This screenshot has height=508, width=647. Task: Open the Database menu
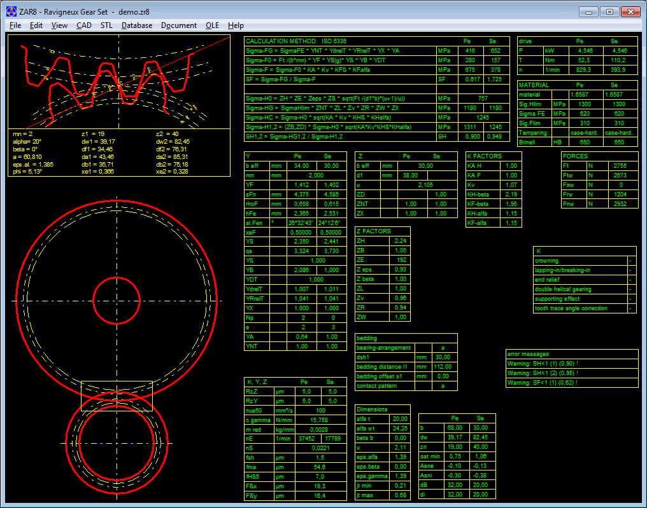click(137, 25)
